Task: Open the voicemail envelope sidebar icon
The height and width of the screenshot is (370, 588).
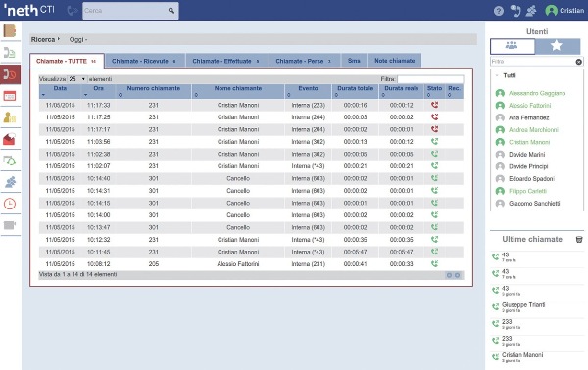Action: (10, 139)
